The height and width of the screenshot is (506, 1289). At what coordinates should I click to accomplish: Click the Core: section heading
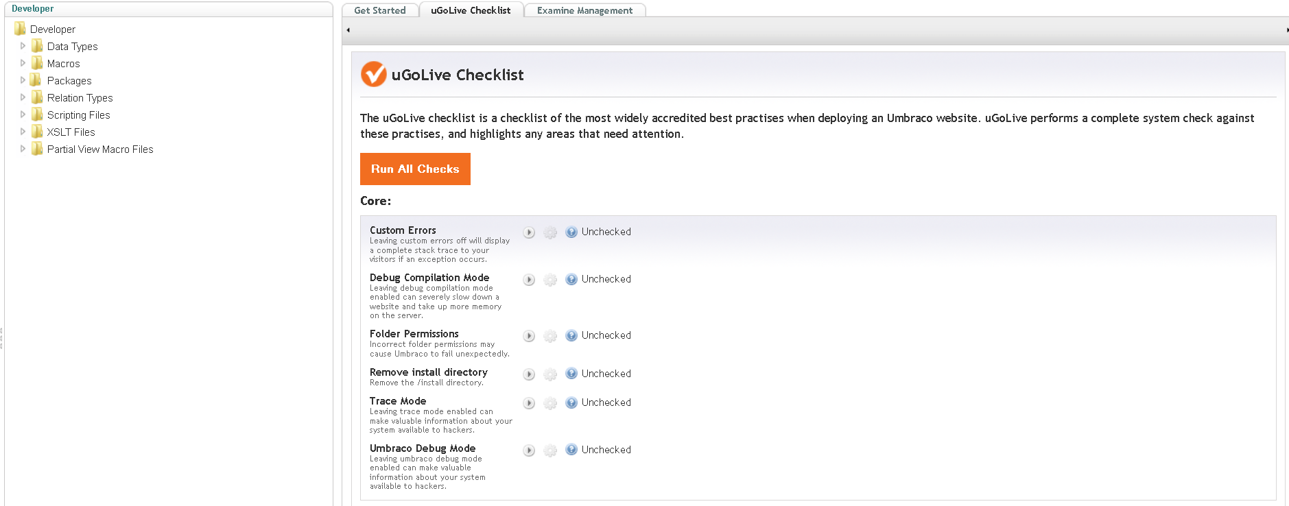click(x=376, y=201)
